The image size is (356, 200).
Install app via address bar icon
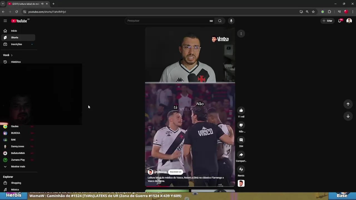click(x=301, y=12)
